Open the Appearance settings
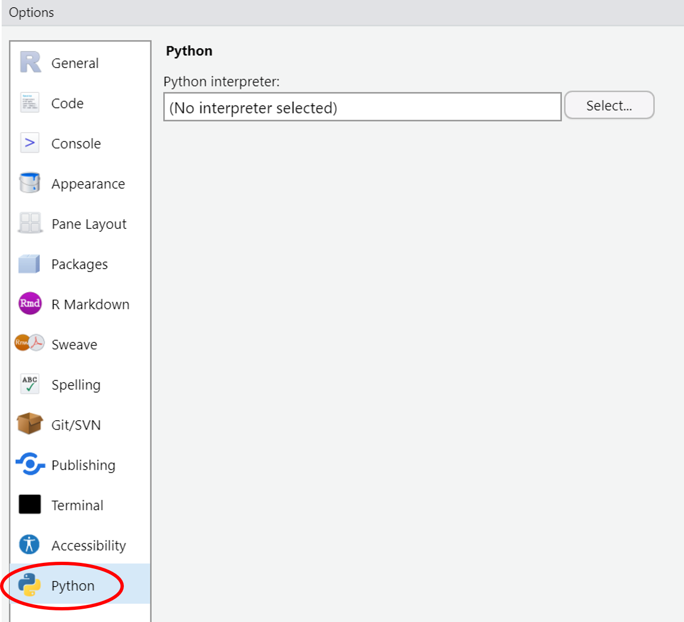 click(x=80, y=184)
